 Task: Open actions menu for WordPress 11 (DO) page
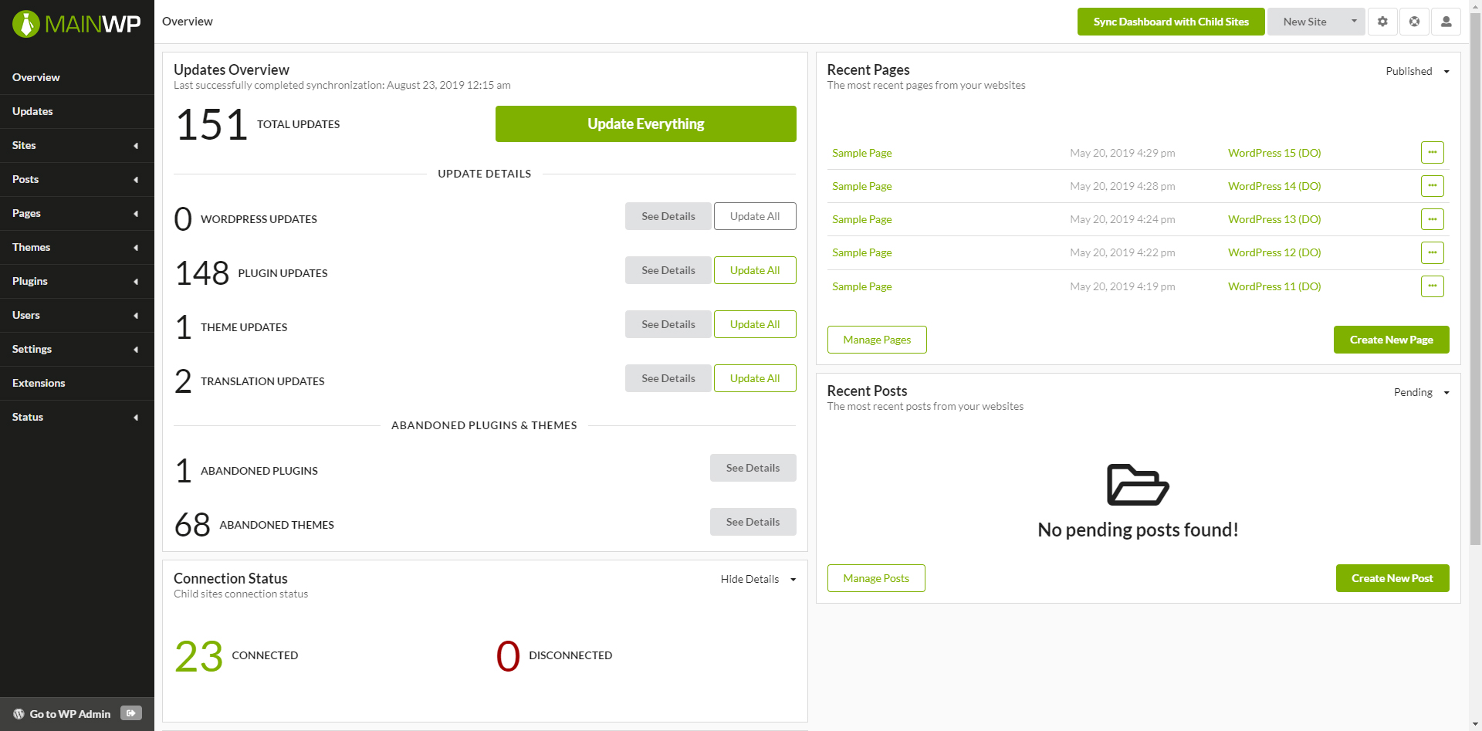1432,286
